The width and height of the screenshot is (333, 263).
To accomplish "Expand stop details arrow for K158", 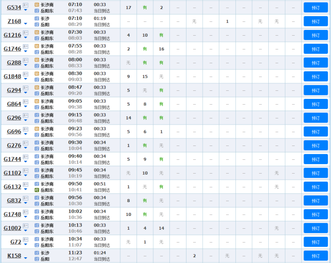I will tap(26, 258).
